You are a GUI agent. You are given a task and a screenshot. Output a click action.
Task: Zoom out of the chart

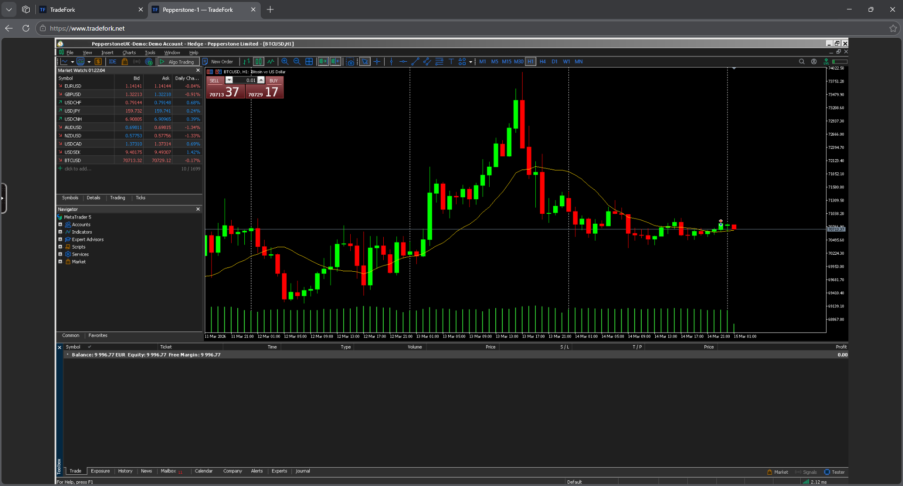297,62
